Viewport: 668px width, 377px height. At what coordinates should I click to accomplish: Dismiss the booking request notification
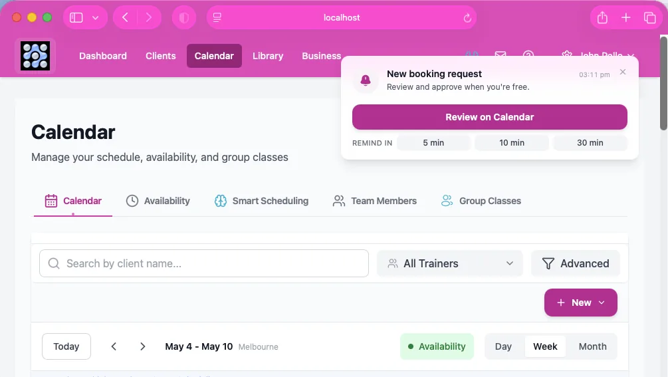(x=623, y=72)
